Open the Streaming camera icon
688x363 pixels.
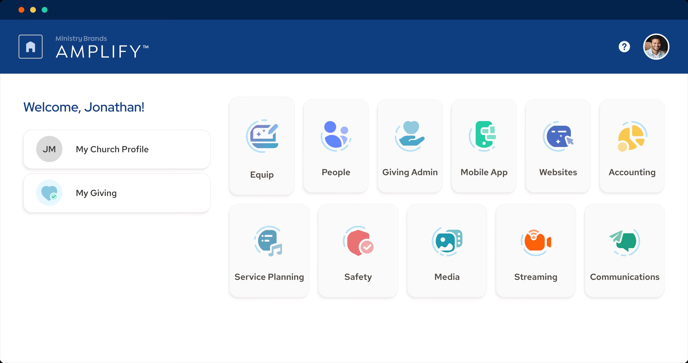click(x=536, y=242)
